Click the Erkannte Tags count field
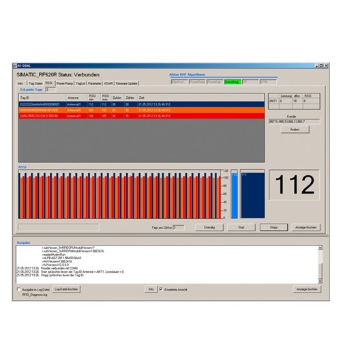The height and width of the screenshot is (341, 341). tap(50, 89)
